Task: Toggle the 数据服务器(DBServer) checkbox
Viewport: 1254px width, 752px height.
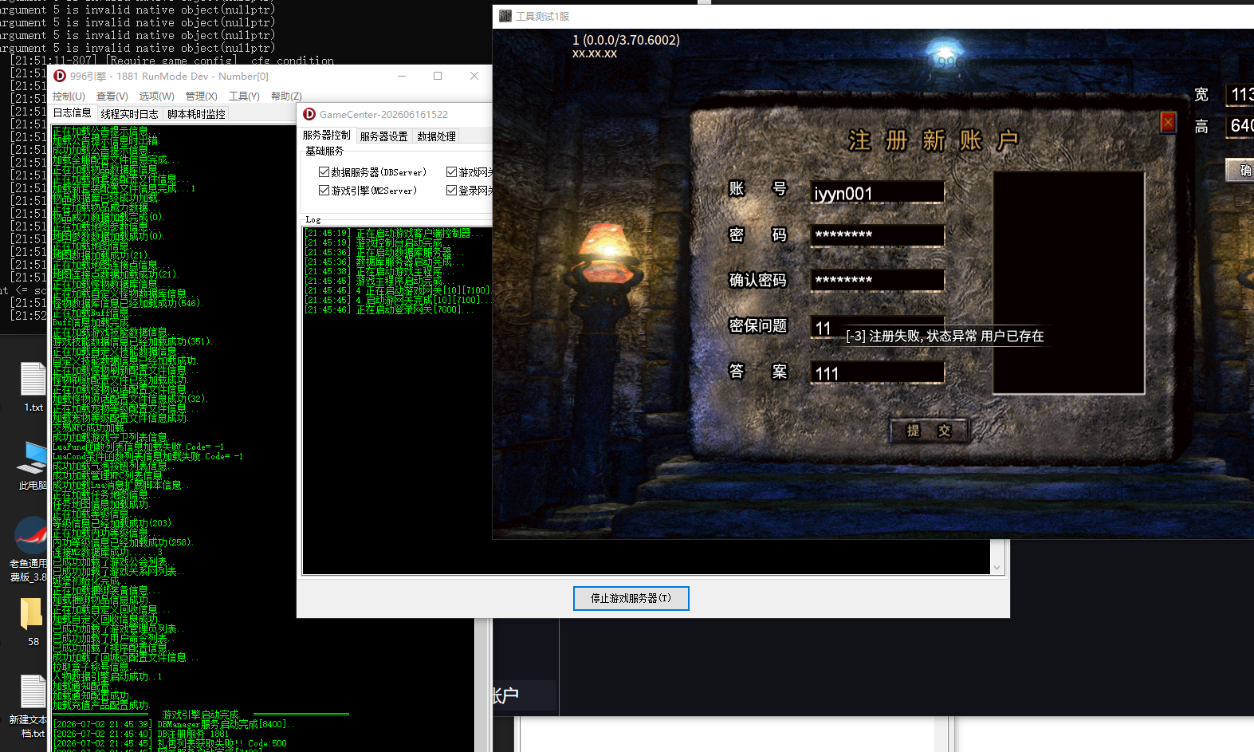Action: pyautogui.click(x=324, y=172)
